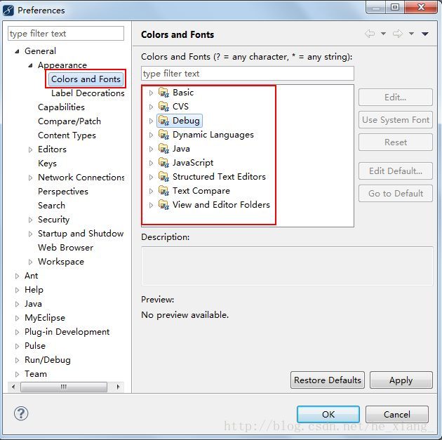Collapse the Appearance tree node

tap(30, 65)
